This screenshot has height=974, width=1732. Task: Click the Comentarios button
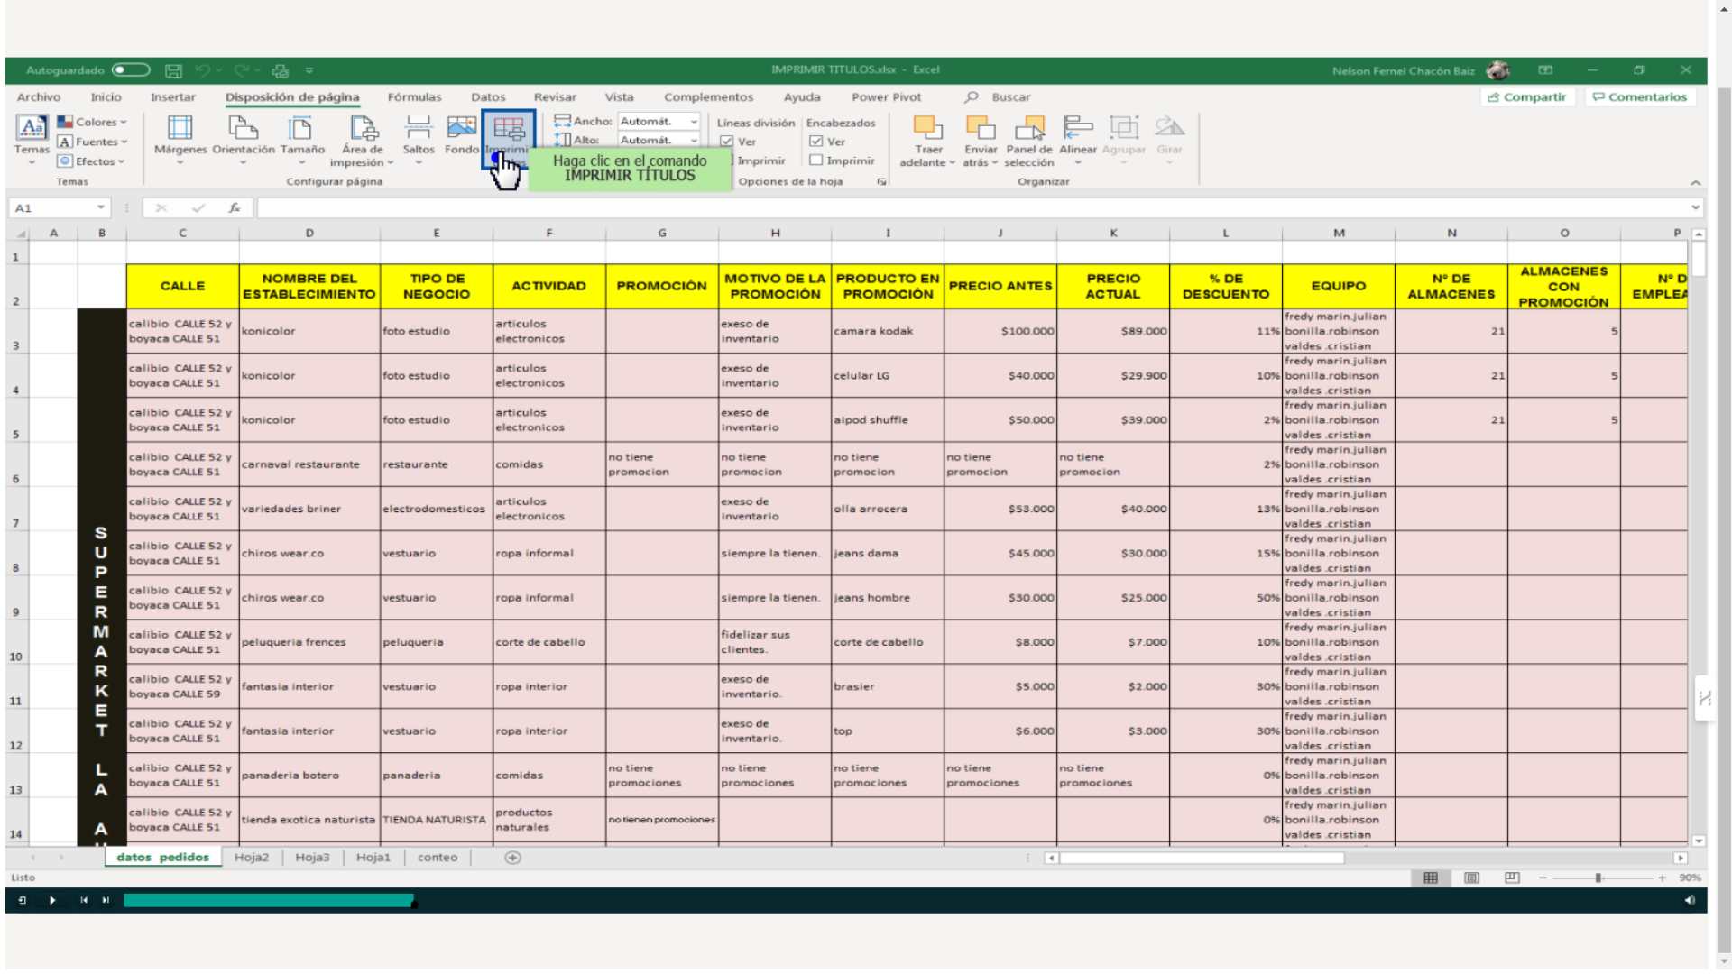click(x=1639, y=97)
